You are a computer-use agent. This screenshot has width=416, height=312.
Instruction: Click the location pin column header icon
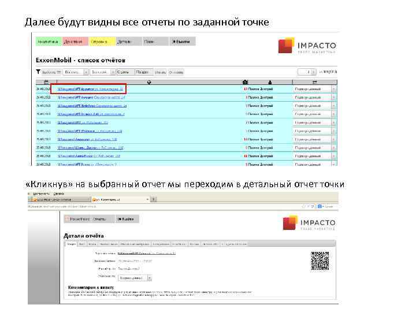[x=149, y=82]
